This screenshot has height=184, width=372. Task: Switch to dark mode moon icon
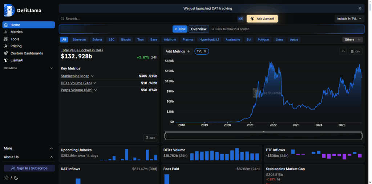pos(16,178)
